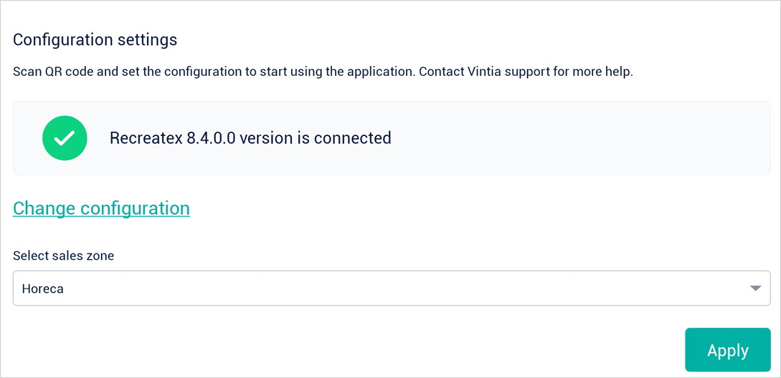The width and height of the screenshot is (781, 378).
Task: Select the Horeca value in the dropdown
Action: (43, 289)
